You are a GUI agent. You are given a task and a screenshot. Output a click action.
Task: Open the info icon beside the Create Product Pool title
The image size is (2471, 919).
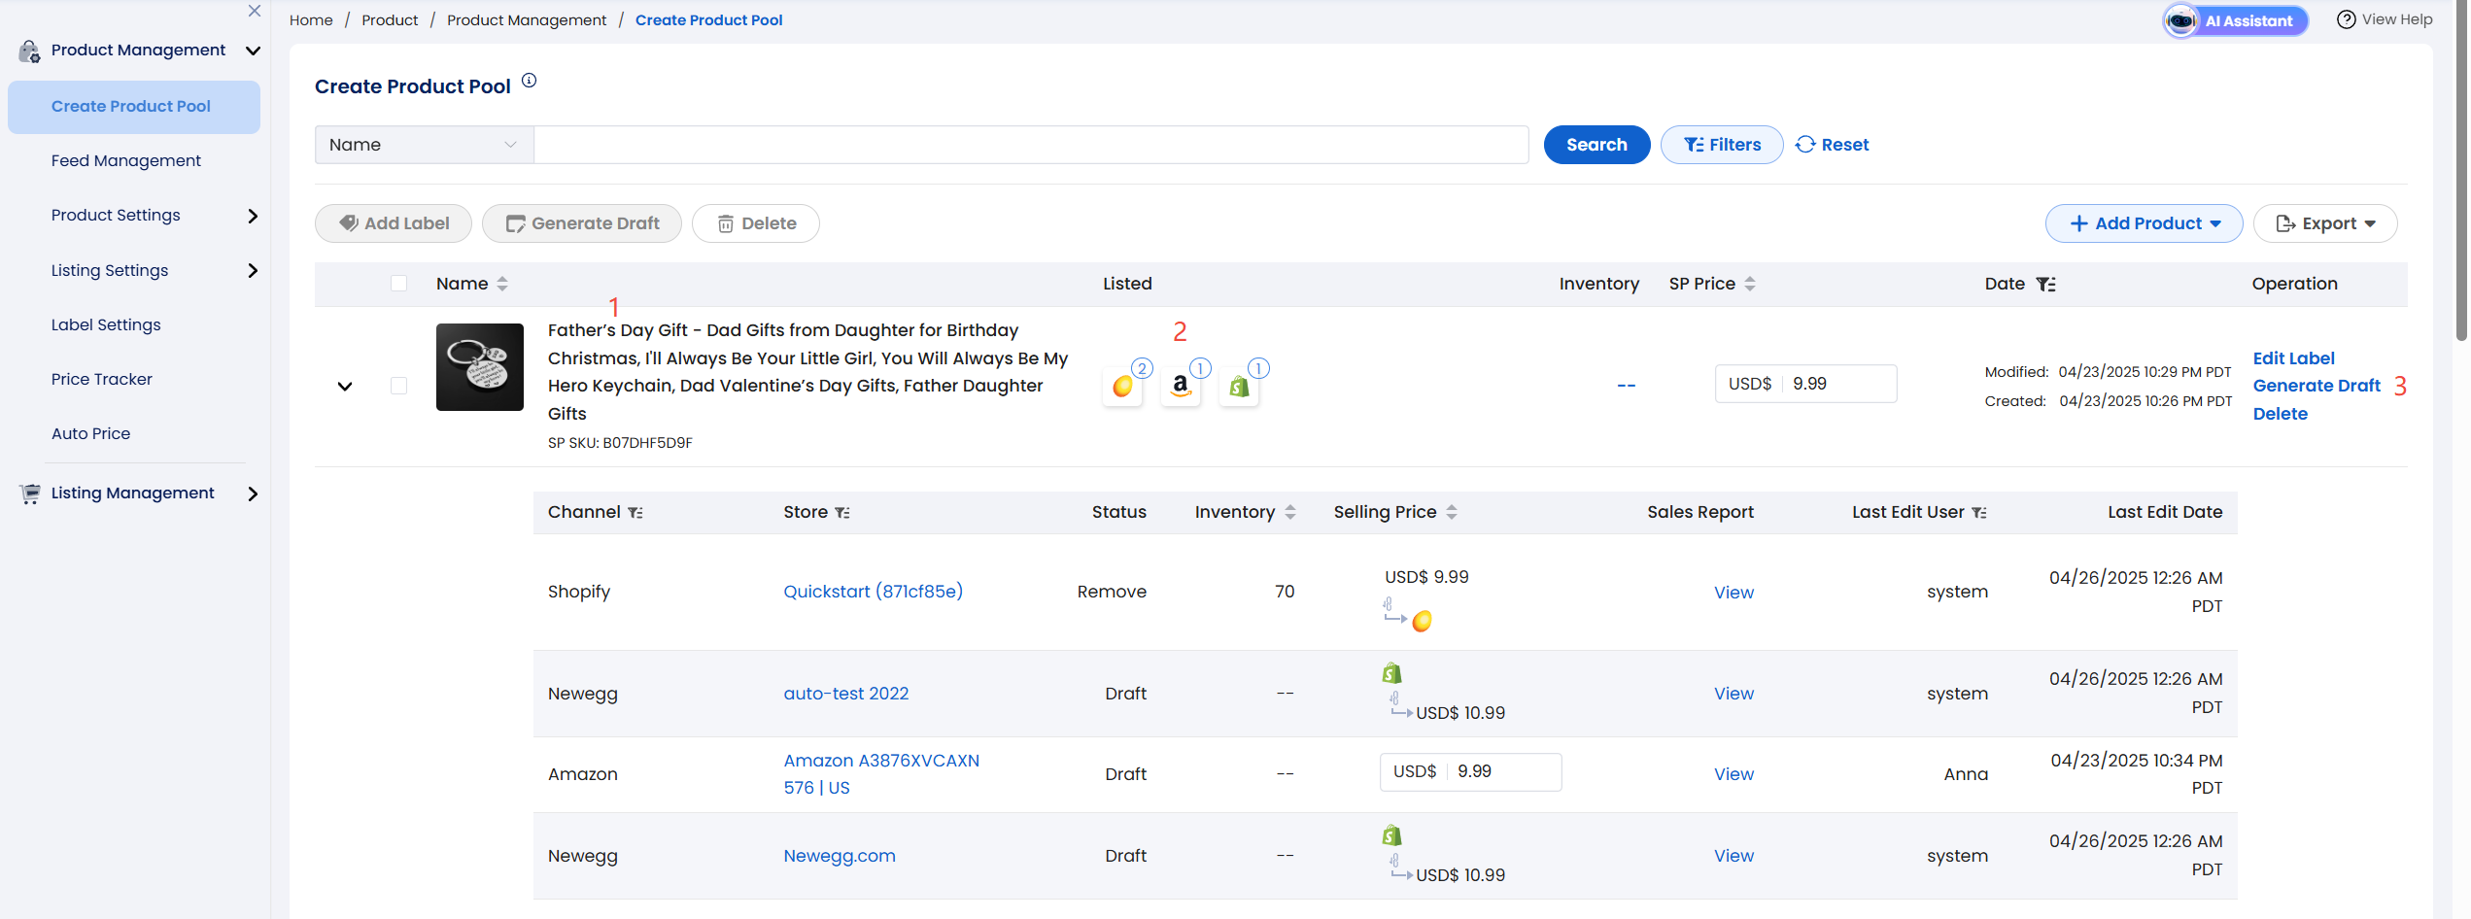point(529,81)
